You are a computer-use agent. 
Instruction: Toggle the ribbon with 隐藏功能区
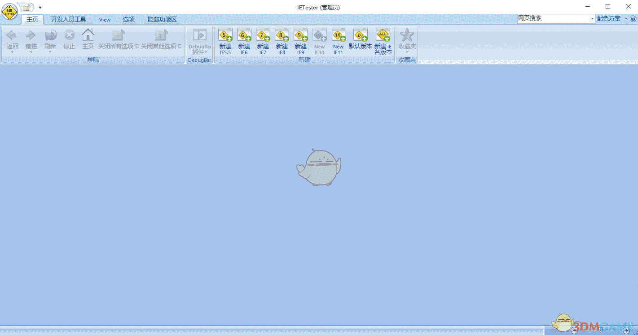(x=162, y=19)
